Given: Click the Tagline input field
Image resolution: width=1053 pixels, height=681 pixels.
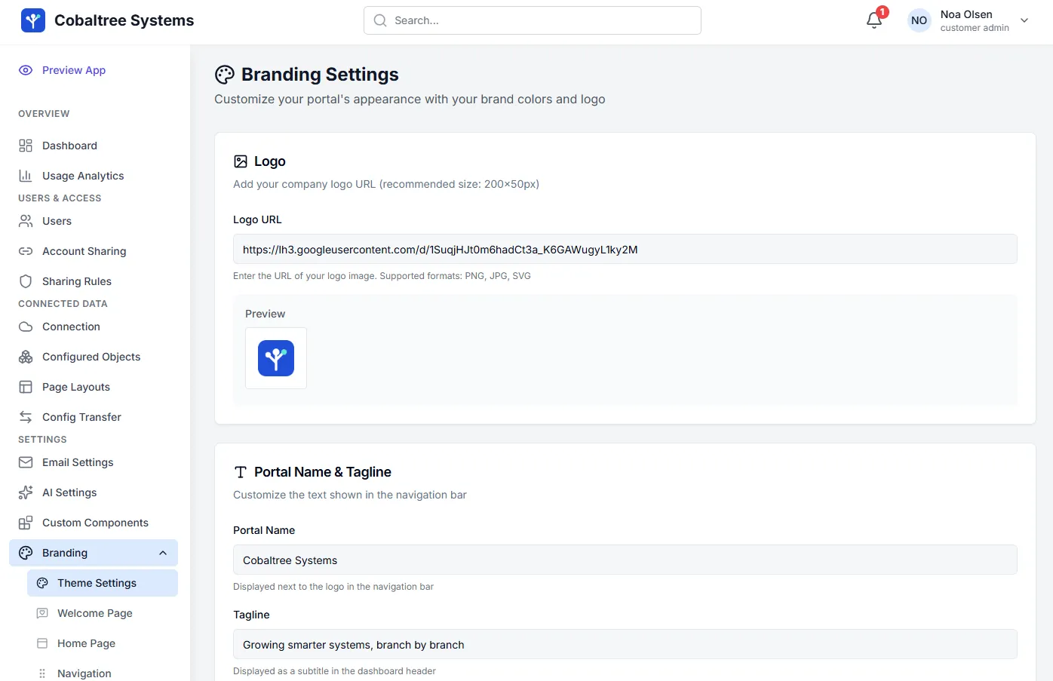Looking at the screenshot, I should point(625,644).
